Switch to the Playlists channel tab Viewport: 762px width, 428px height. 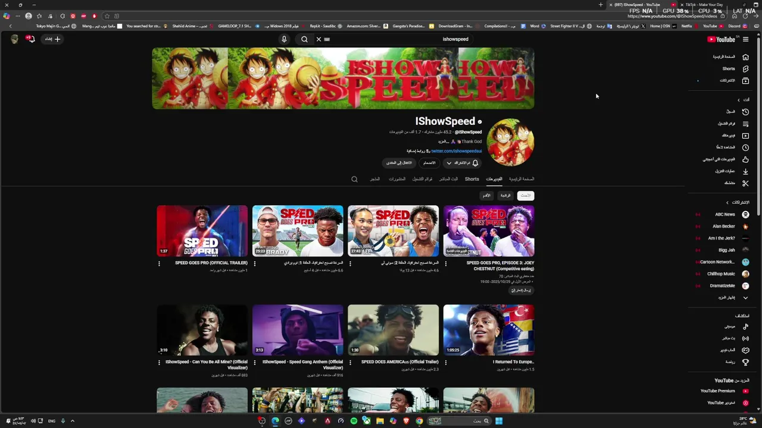pos(422,179)
